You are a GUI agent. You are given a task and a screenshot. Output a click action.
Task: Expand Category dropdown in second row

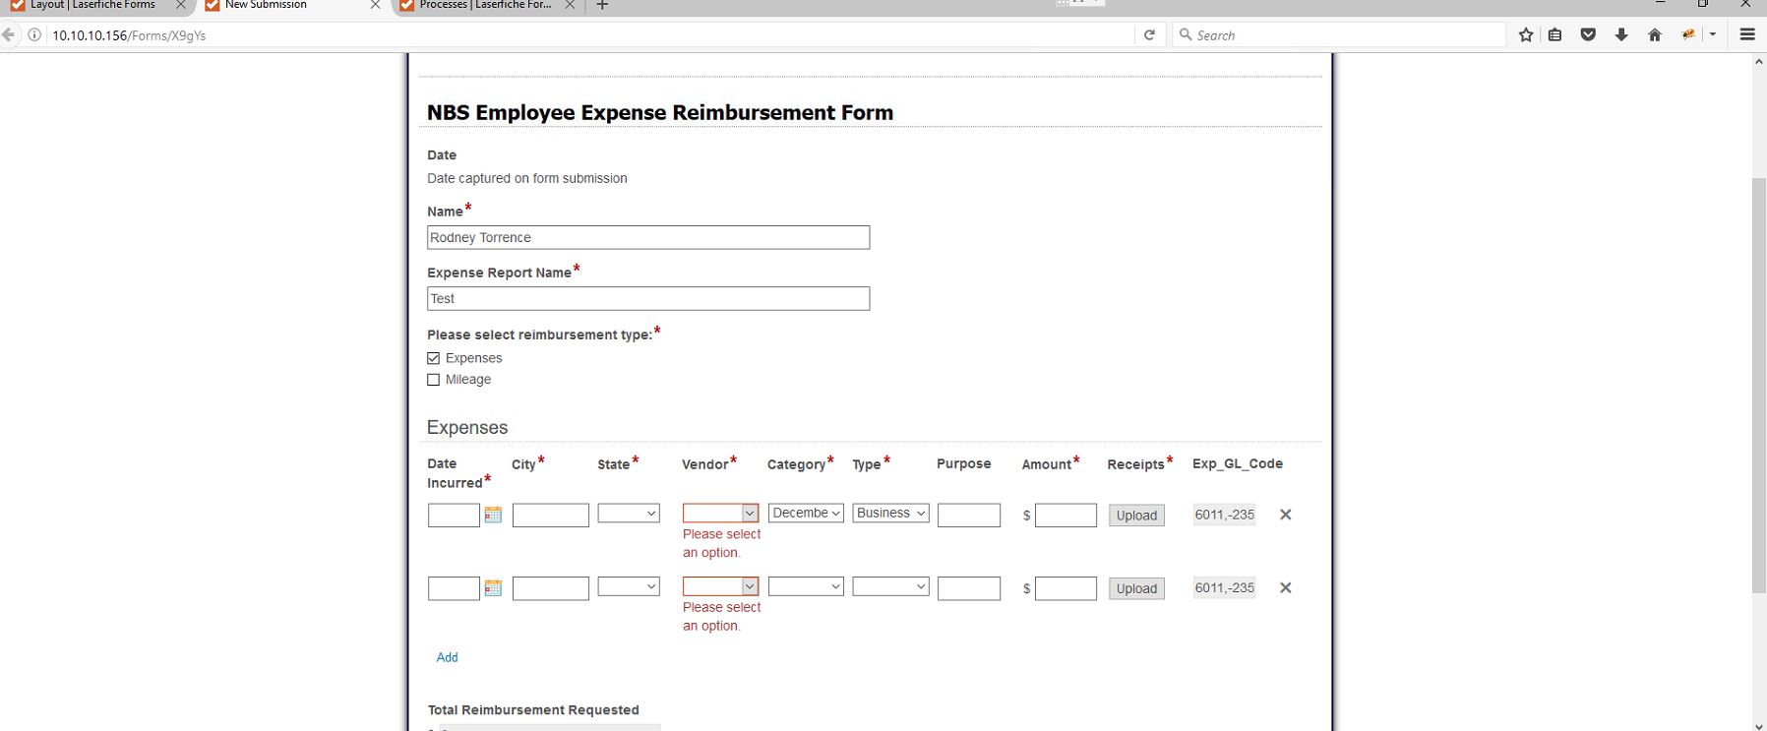coord(806,587)
